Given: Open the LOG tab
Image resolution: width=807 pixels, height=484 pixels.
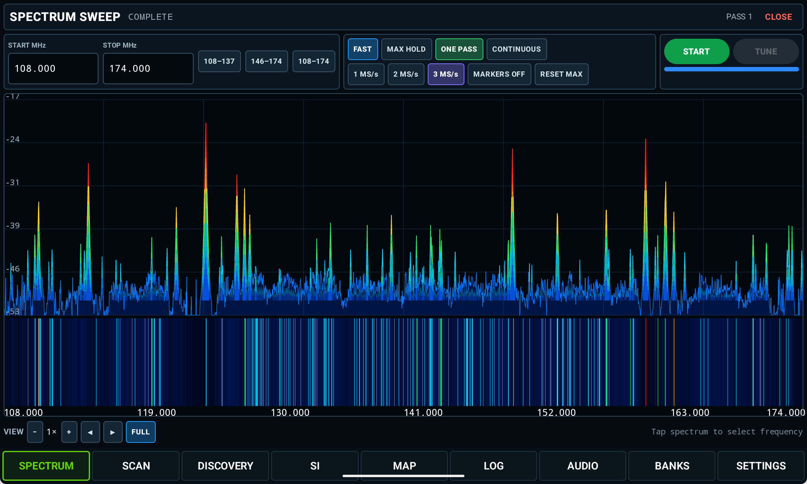Looking at the screenshot, I should 493,466.
